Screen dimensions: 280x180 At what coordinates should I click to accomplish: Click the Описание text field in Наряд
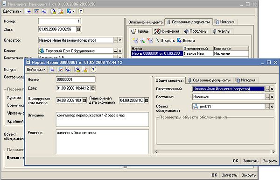click(102, 119)
